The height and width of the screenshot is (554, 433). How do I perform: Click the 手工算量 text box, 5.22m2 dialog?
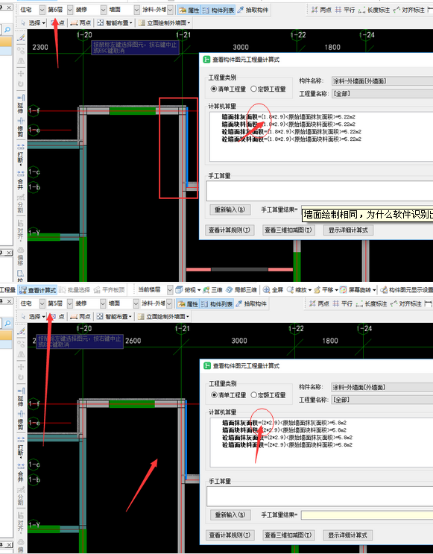320,191
